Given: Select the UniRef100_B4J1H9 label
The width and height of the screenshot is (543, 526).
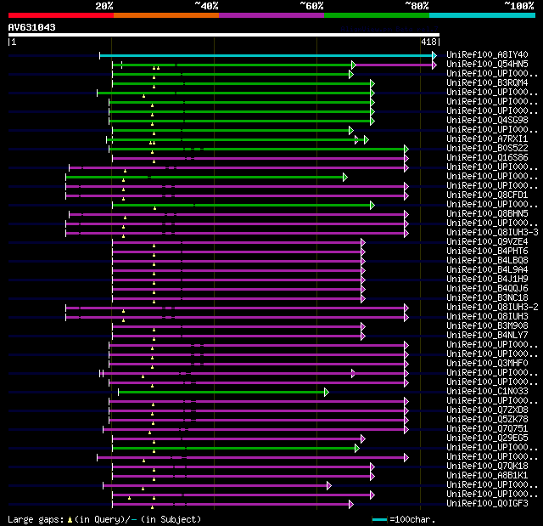Looking at the screenshot, I should [487, 279].
